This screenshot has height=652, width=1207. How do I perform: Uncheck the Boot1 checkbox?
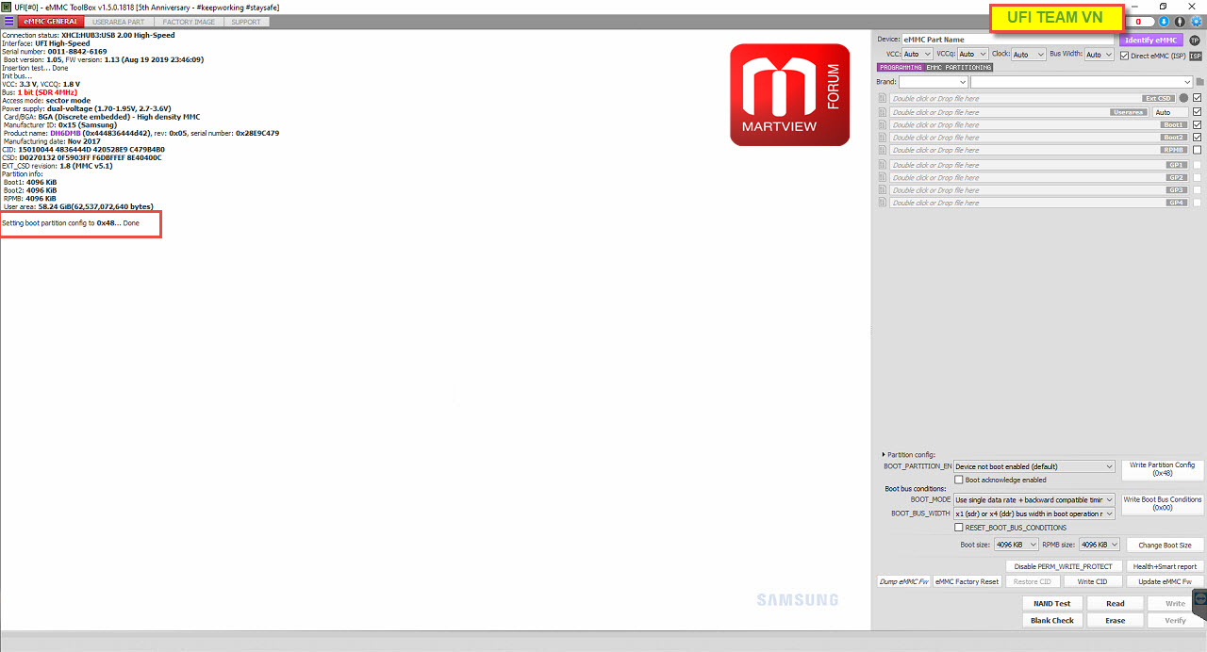pyautogui.click(x=1198, y=124)
